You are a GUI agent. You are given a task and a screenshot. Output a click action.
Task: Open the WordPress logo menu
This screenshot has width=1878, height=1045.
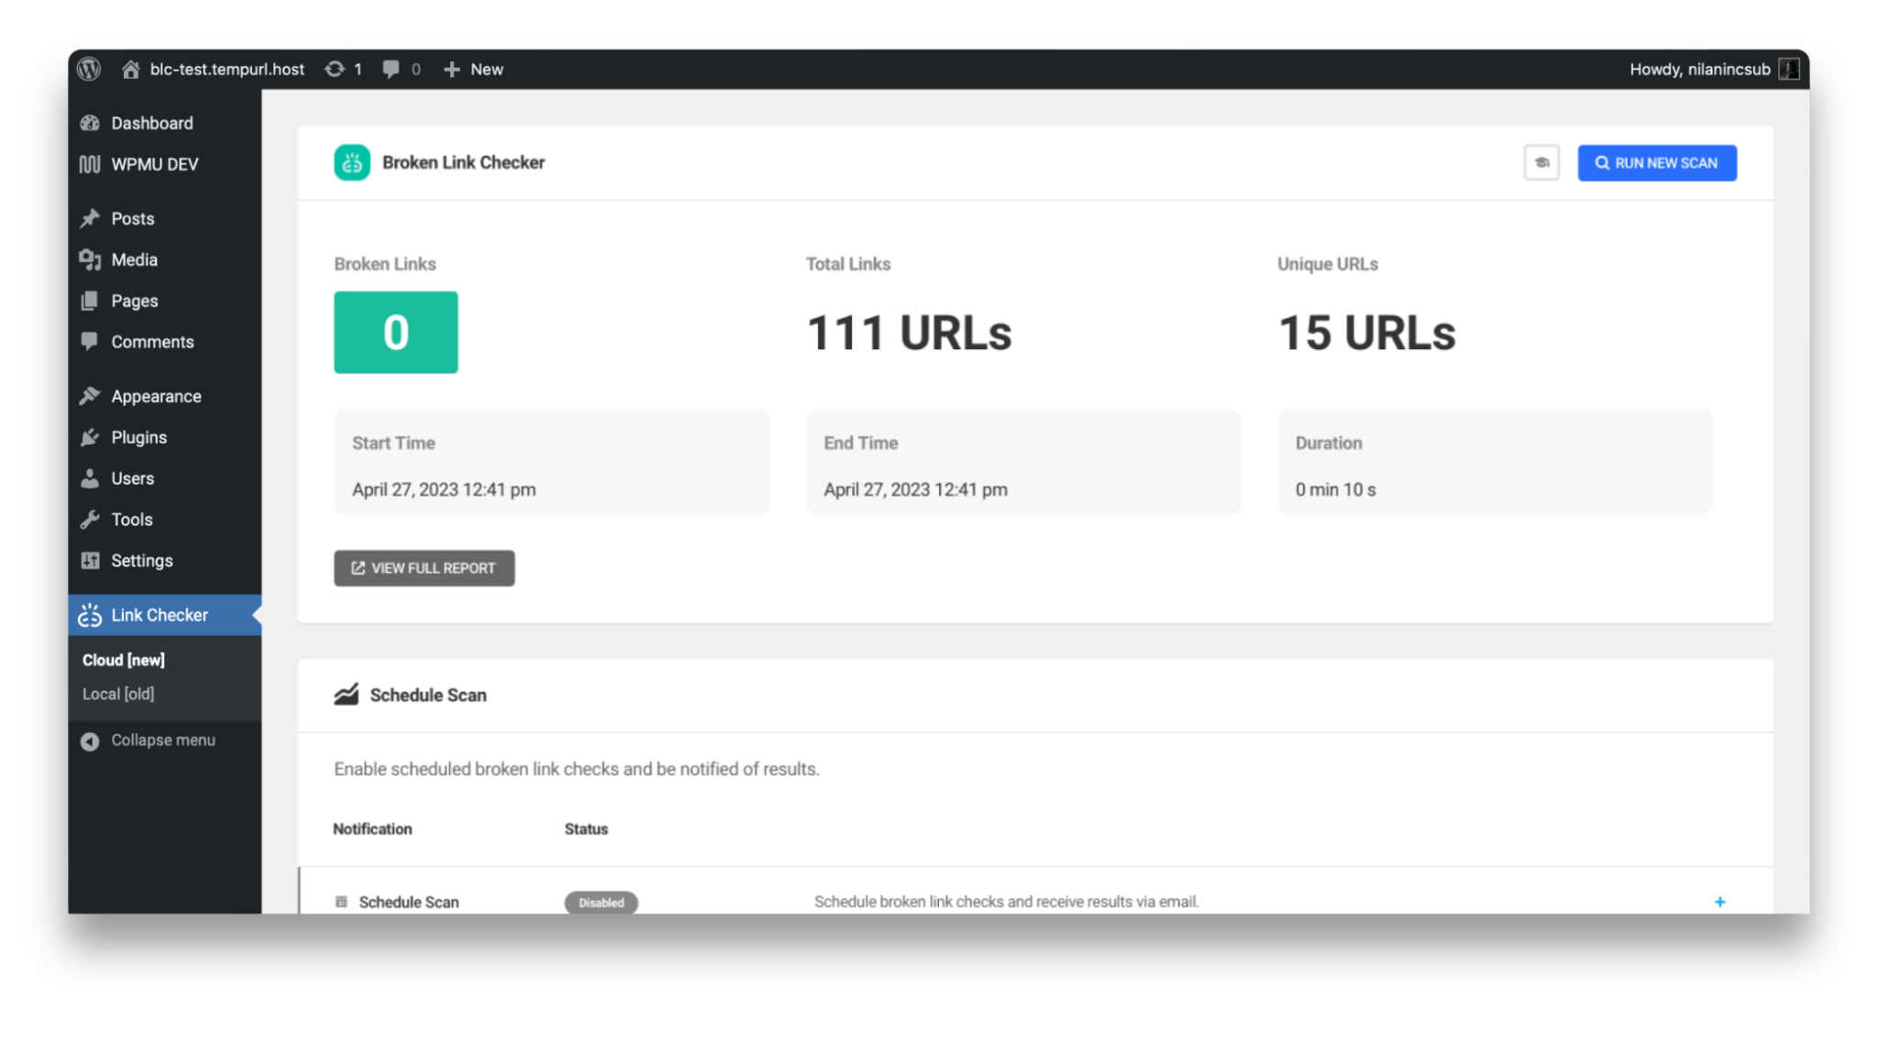pos(88,69)
